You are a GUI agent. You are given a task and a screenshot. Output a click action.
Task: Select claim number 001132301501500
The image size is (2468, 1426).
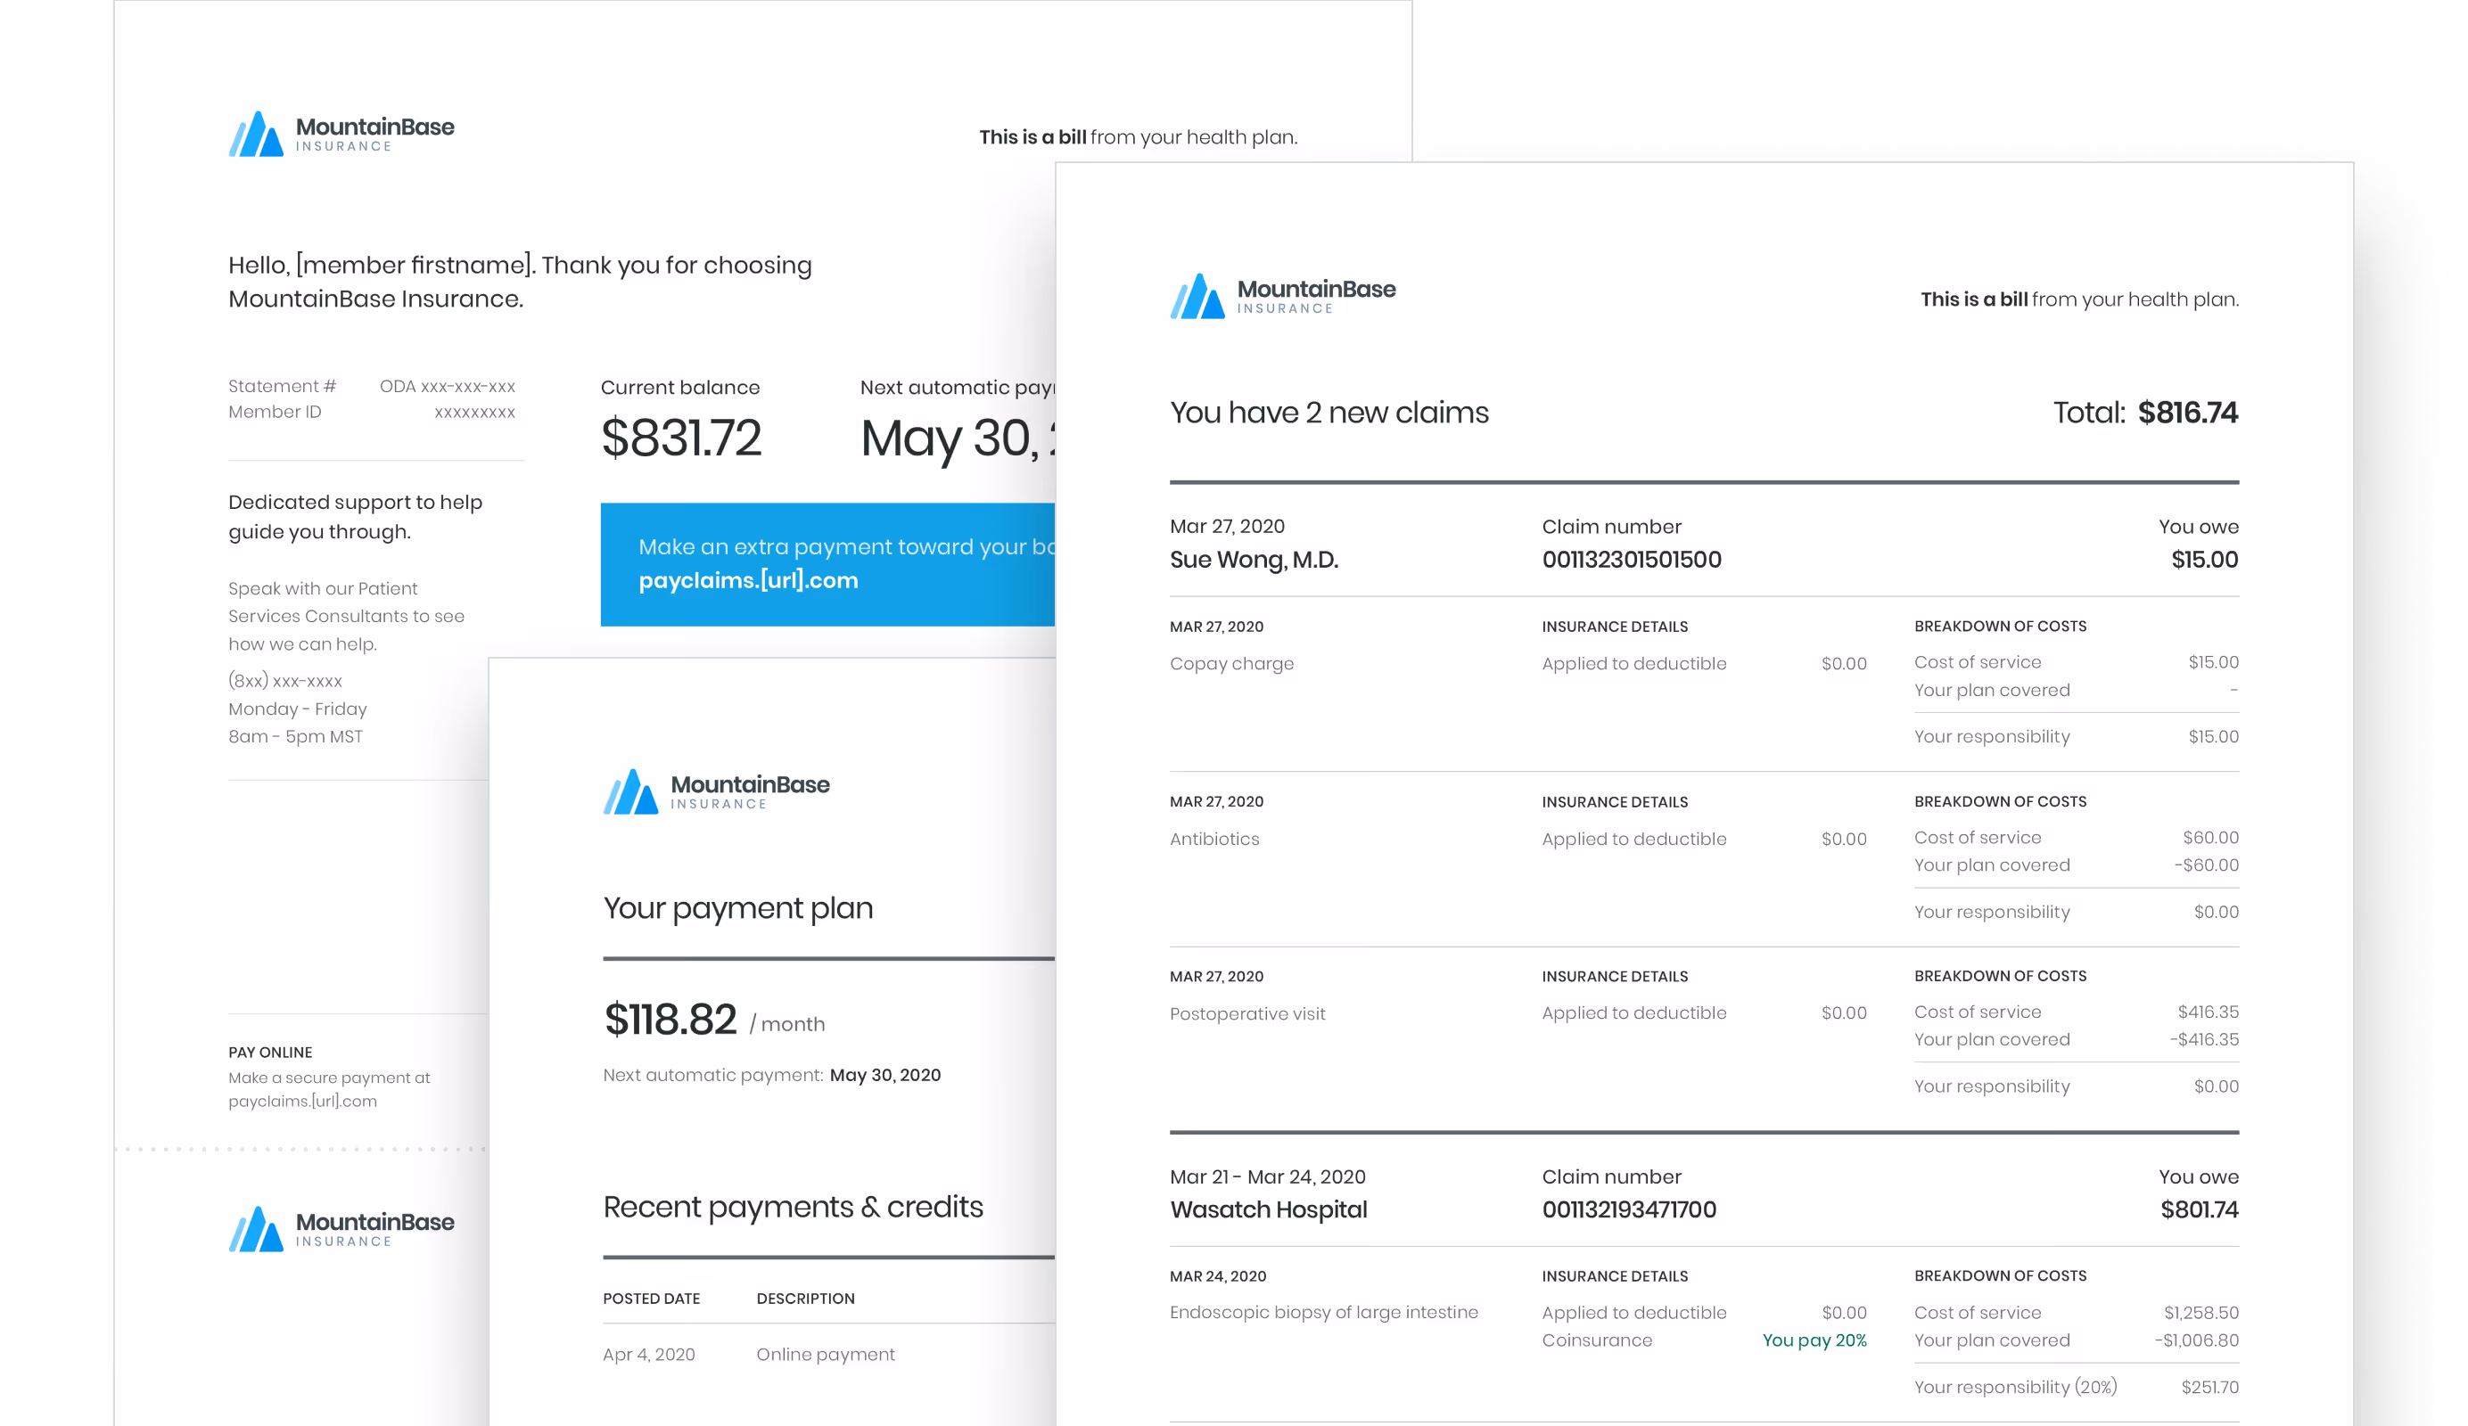click(x=1632, y=560)
